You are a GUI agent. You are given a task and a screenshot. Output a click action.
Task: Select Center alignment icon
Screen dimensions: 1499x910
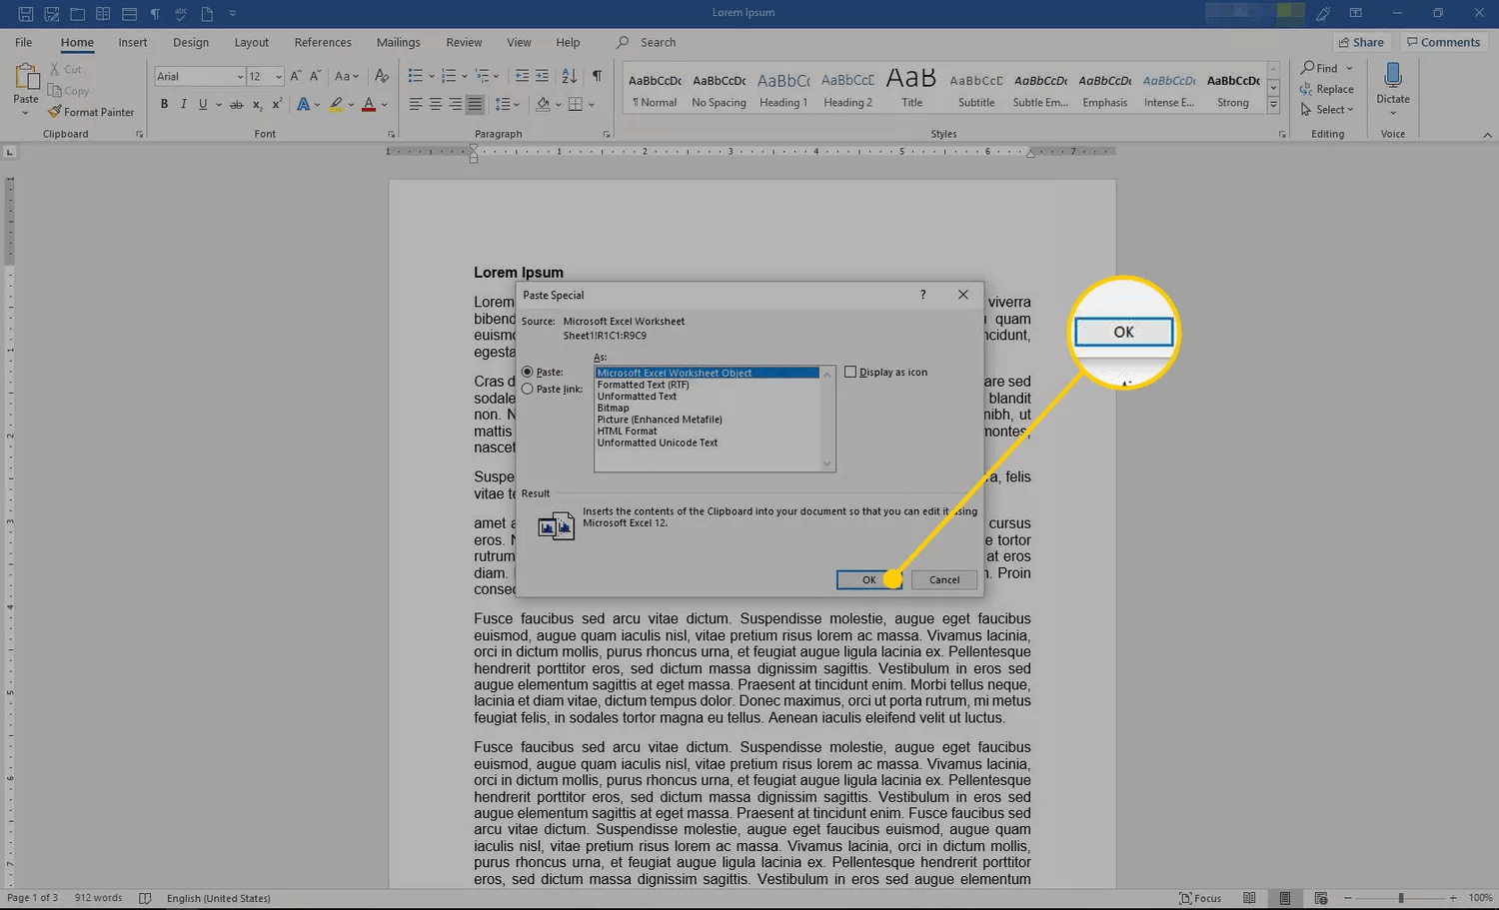(435, 104)
